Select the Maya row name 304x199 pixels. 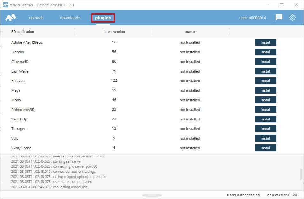click(16, 90)
